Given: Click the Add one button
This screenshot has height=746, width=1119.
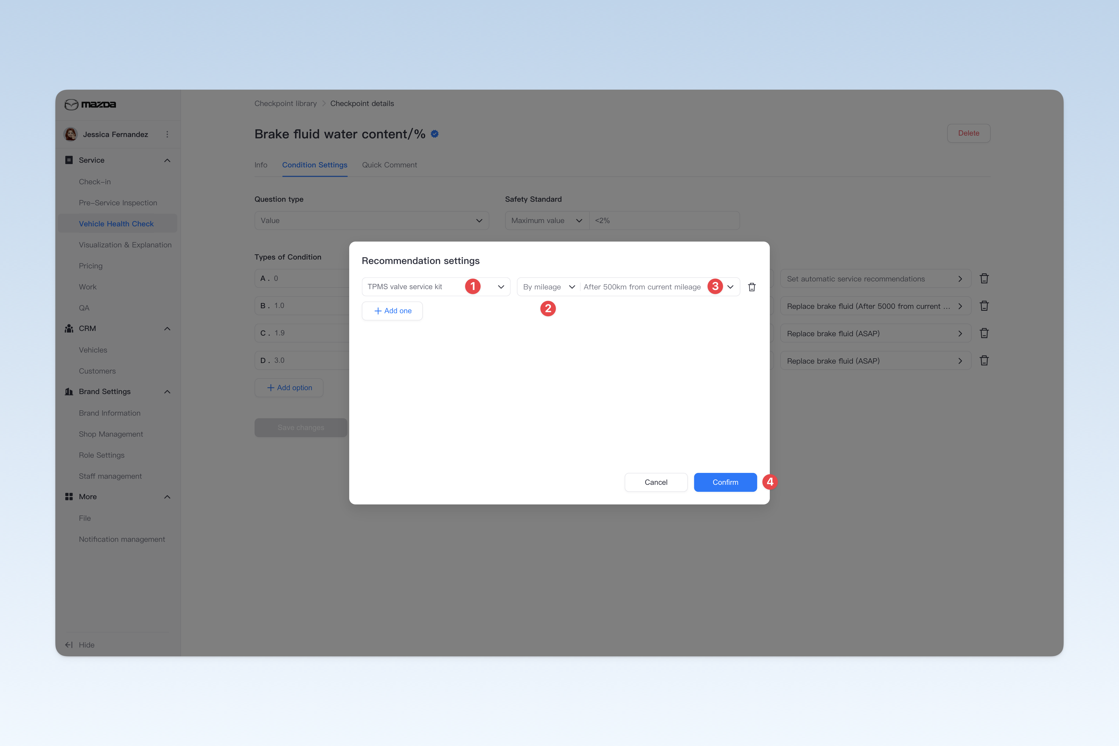Looking at the screenshot, I should click(392, 311).
